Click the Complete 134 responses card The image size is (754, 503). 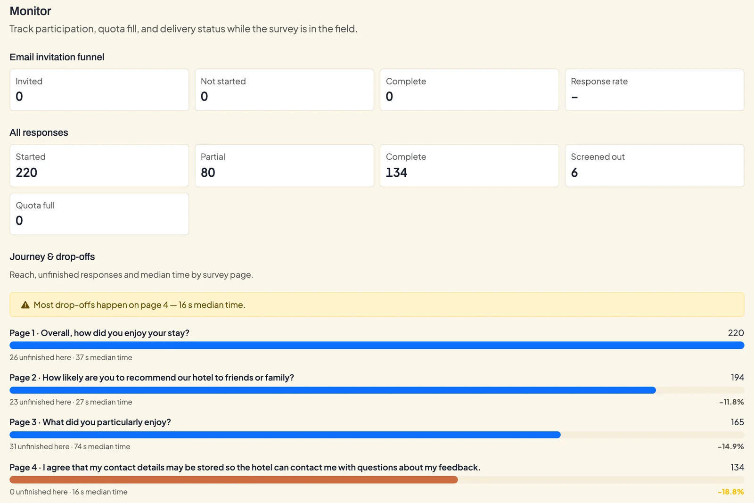click(469, 165)
